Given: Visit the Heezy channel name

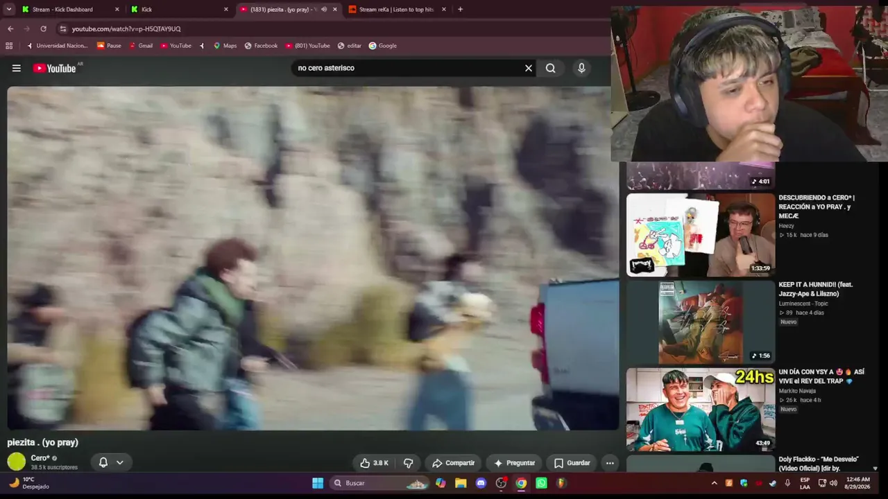Looking at the screenshot, I should click(x=786, y=226).
